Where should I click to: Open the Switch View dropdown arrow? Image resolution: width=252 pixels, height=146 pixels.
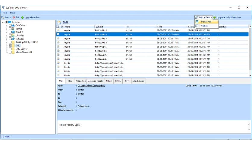[x=212, y=17]
